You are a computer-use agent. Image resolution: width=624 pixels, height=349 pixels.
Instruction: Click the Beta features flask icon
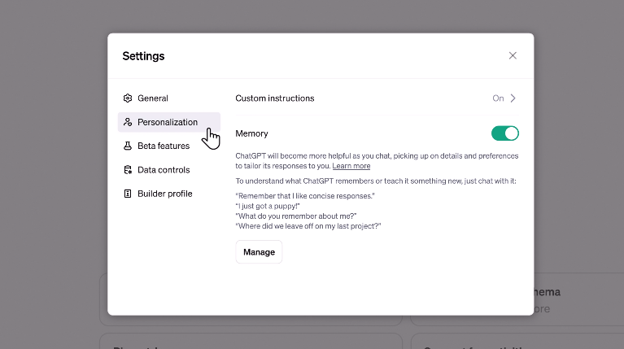coord(128,146)
